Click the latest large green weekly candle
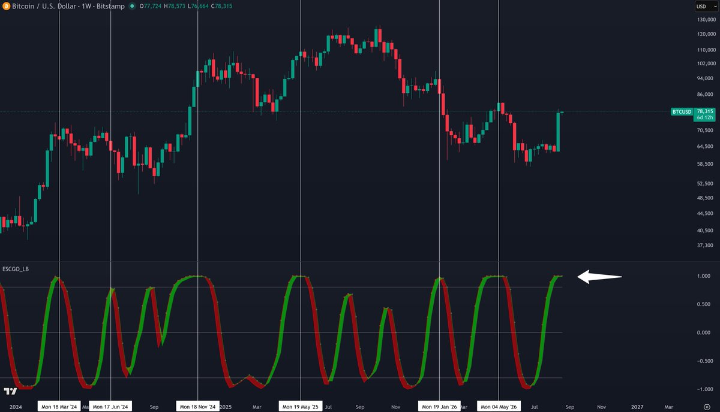The image size is (720, 412). (x=557, y=131)
